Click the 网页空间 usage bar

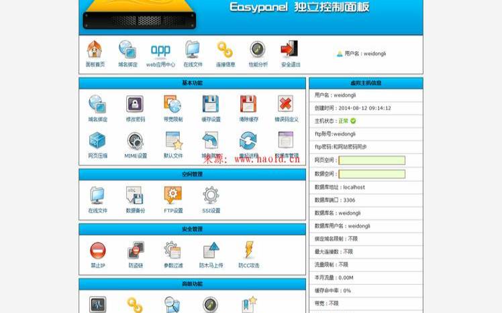point(372,160)
